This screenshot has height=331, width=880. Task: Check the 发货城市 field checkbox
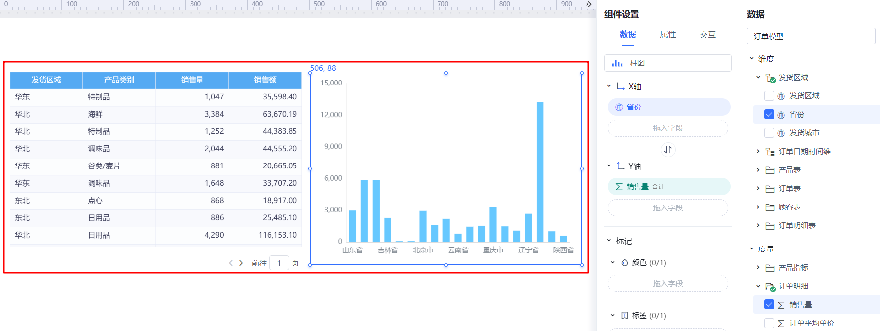(769, 133)
